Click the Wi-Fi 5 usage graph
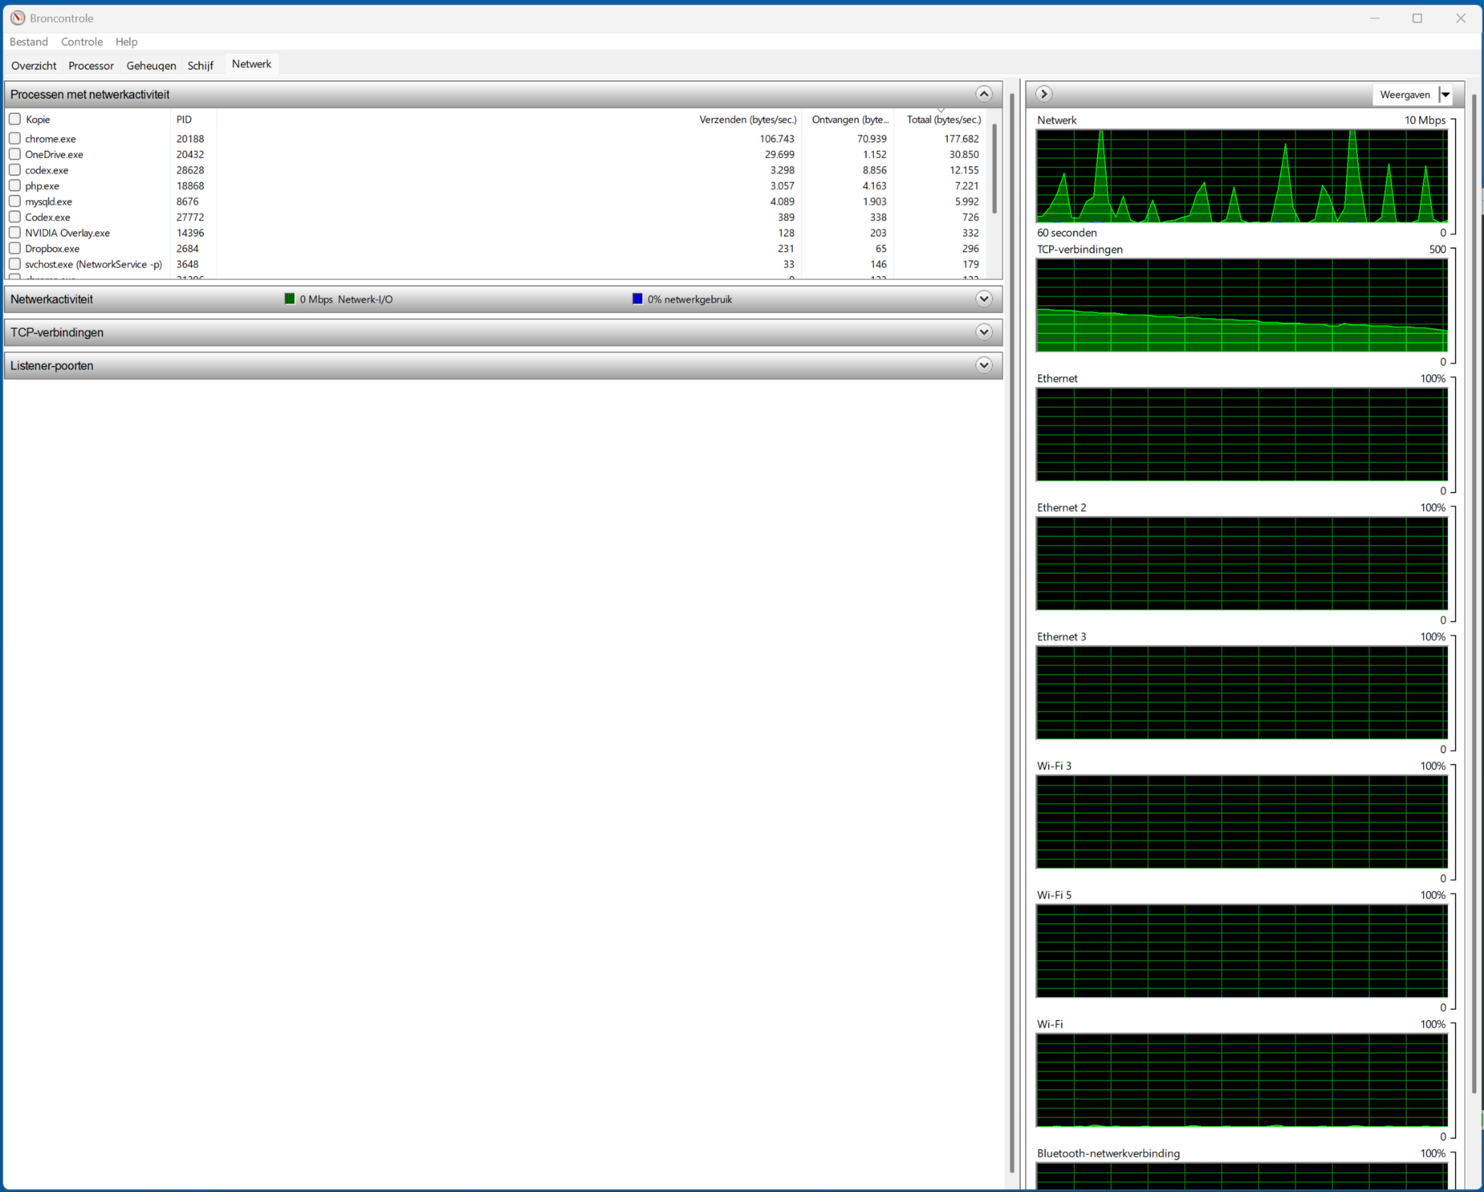 [1242, 951]
